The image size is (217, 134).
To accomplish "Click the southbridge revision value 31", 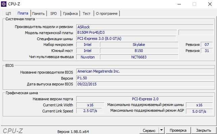I will pyautogui.click(x=207, y=51).
